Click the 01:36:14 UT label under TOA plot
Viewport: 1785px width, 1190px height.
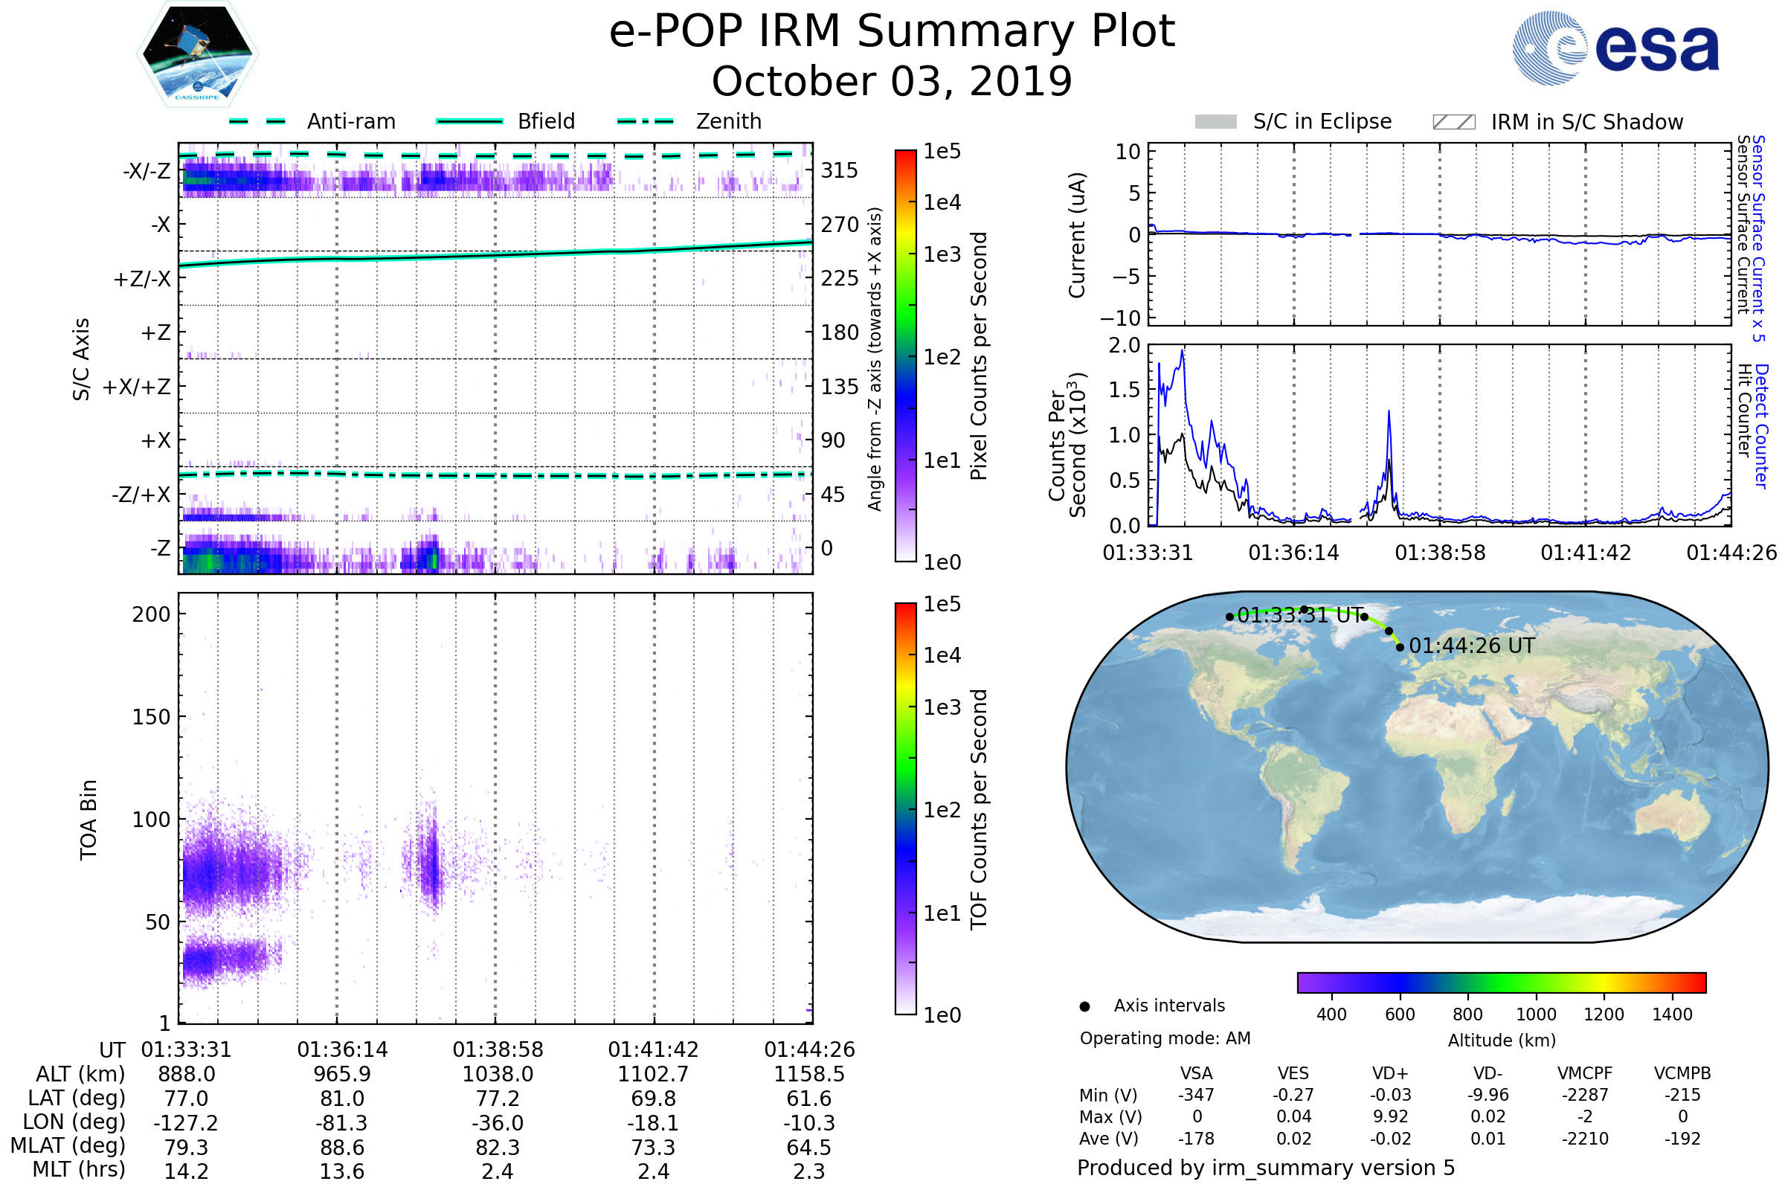[342, 1049]
